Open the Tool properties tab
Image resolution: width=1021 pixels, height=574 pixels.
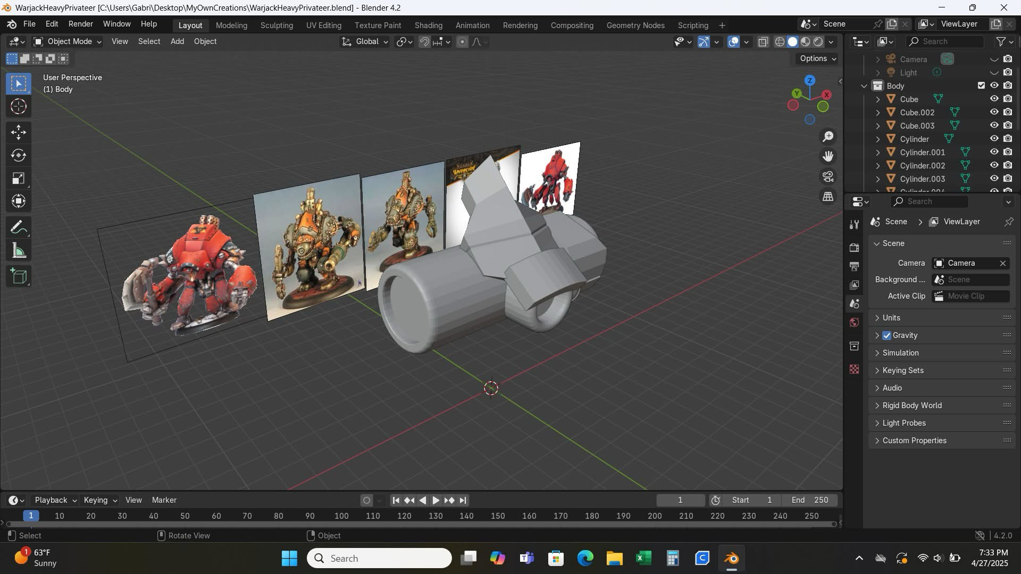point(854,225)
